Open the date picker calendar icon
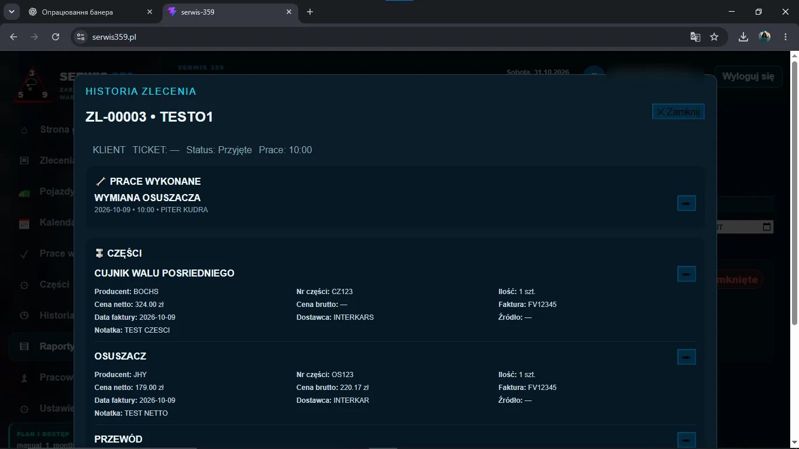799x449 pixels. [x=767, y=227]
